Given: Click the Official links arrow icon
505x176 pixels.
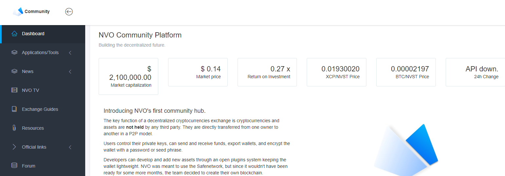Looking at the screenshot, I should tap(14, 147).
